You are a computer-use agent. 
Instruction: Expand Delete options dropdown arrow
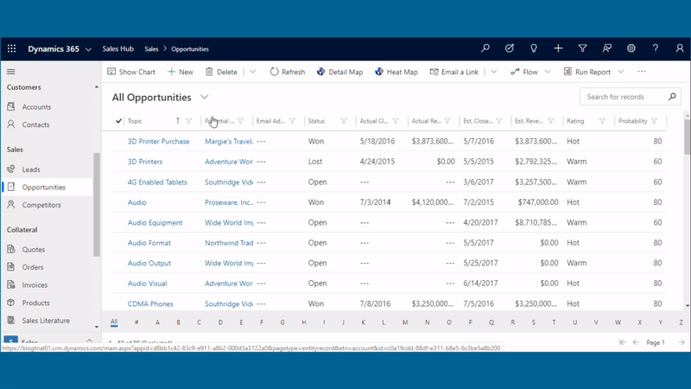click(252, 72)
